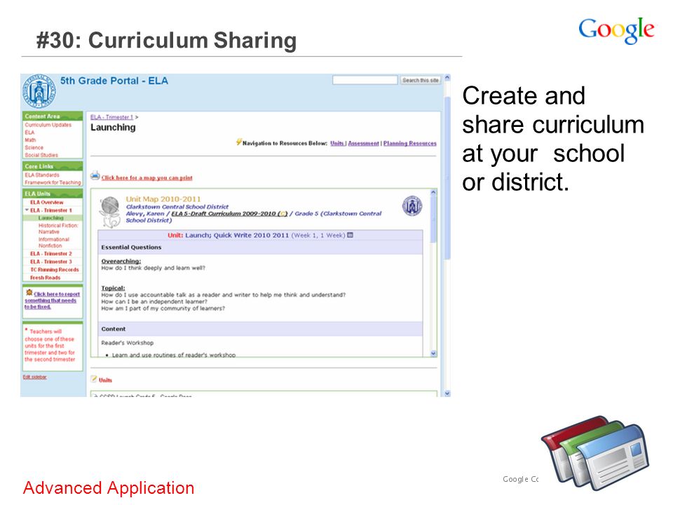Click the Google Sites stacked pages icon
The image size is (673, 505).
[595, 452]
